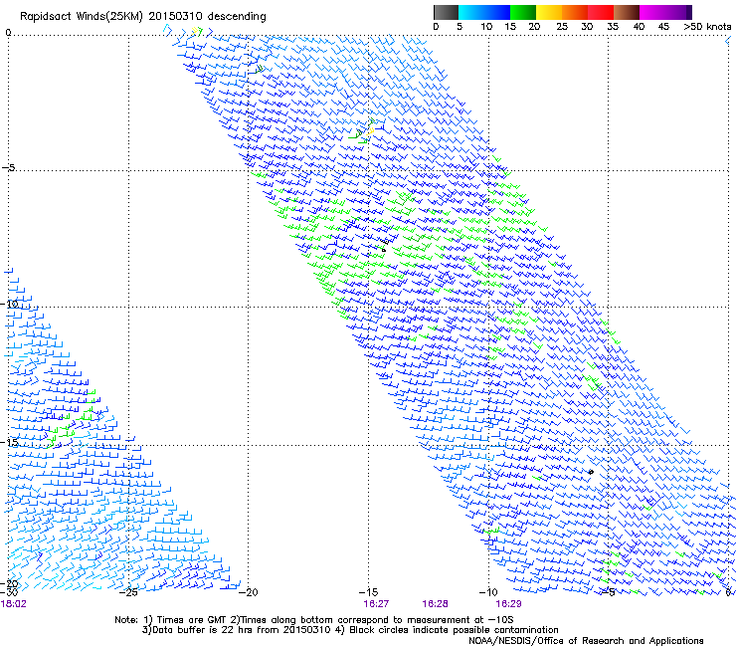The image size is (736, 647).
Task: Click the 'Rapidsact Winds(25KM)' title text
Action: 82,17
